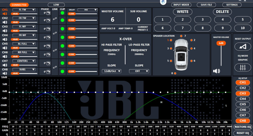This screenshot has height=136, width=253.
Task: Toggle the chain link between CH1 and CH2
Action: tap(55, 19)
